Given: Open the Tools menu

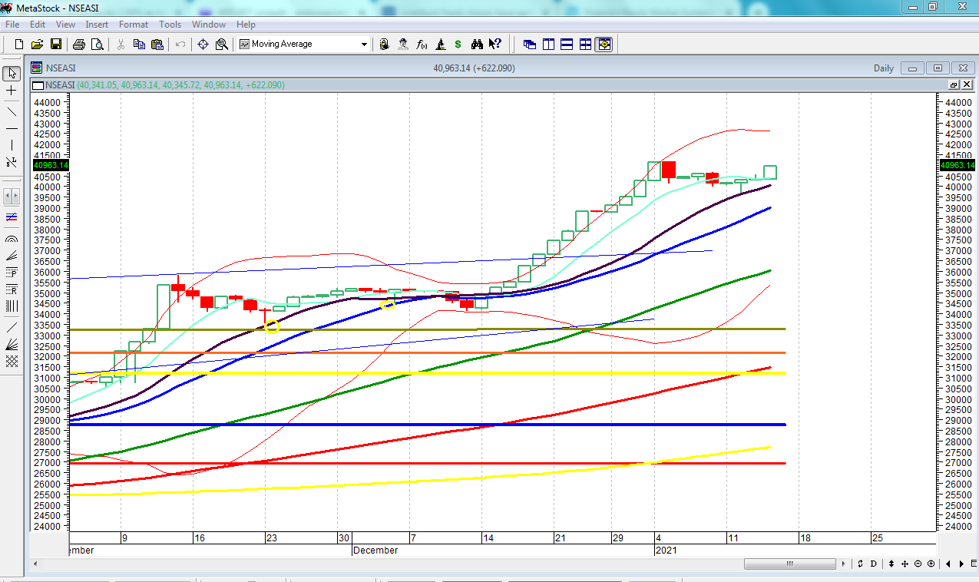Looking at the screenshot, I should (170, 24).
